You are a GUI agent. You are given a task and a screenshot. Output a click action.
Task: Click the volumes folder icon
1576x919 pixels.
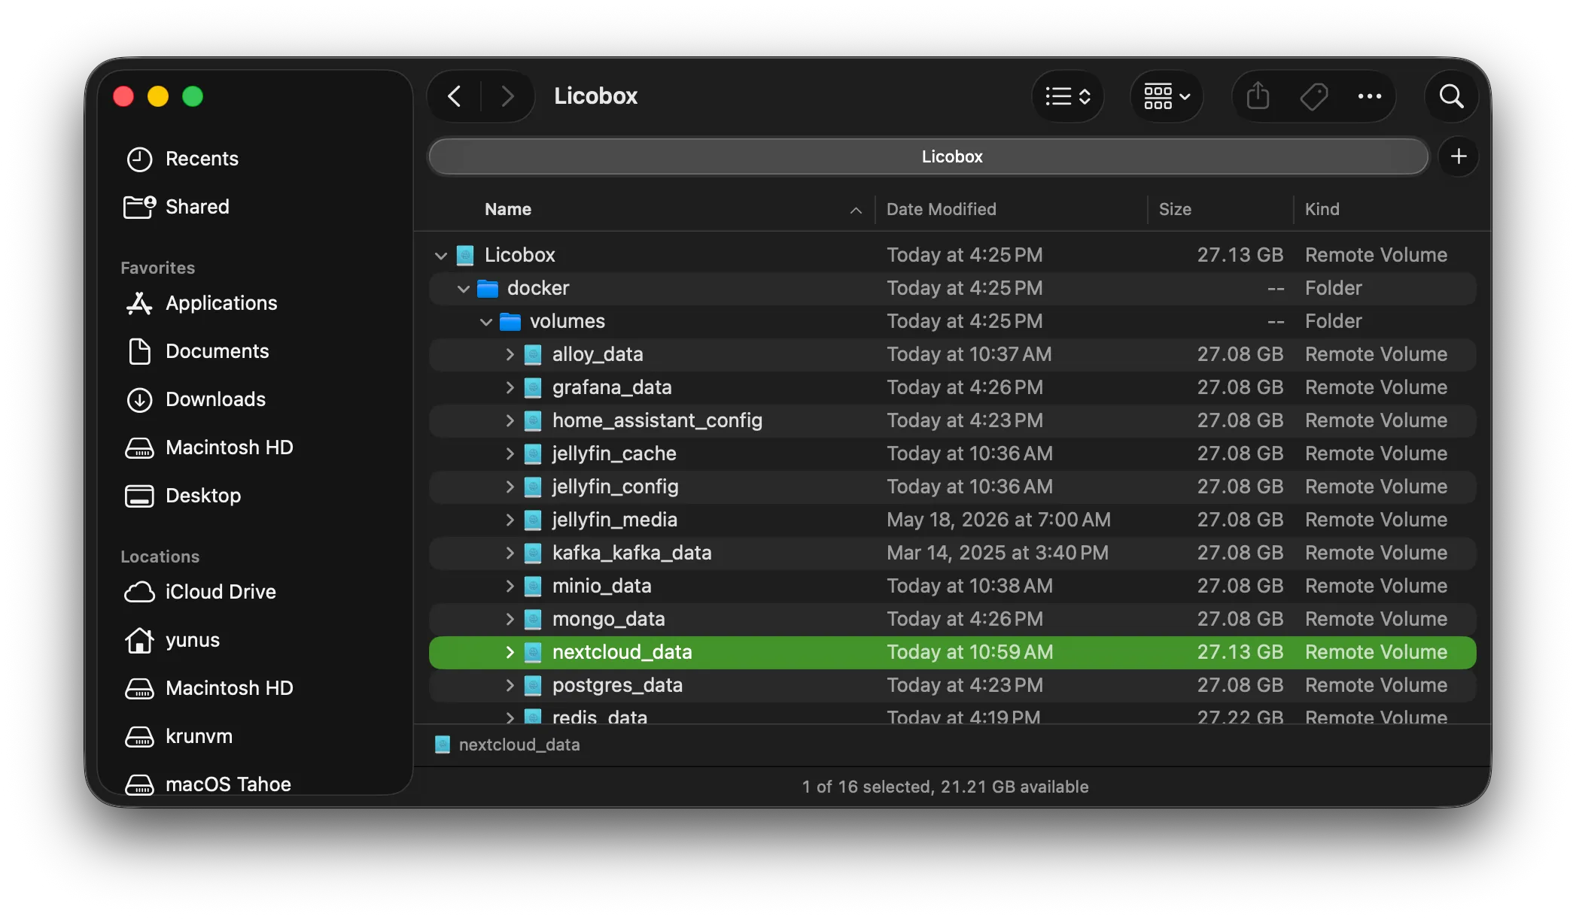tap(510, 321)
